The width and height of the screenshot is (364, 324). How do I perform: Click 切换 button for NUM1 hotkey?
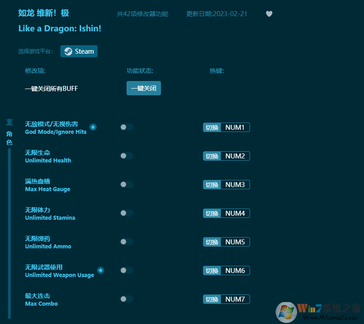212,127
